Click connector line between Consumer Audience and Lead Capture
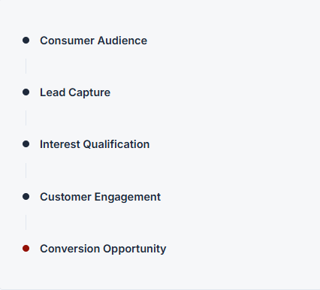This screenshot has height=290, width=320. click(26, 66)
